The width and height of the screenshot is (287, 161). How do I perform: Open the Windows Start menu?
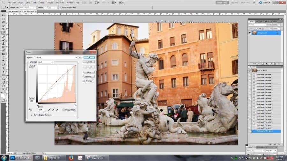click(x=4, y=158)
